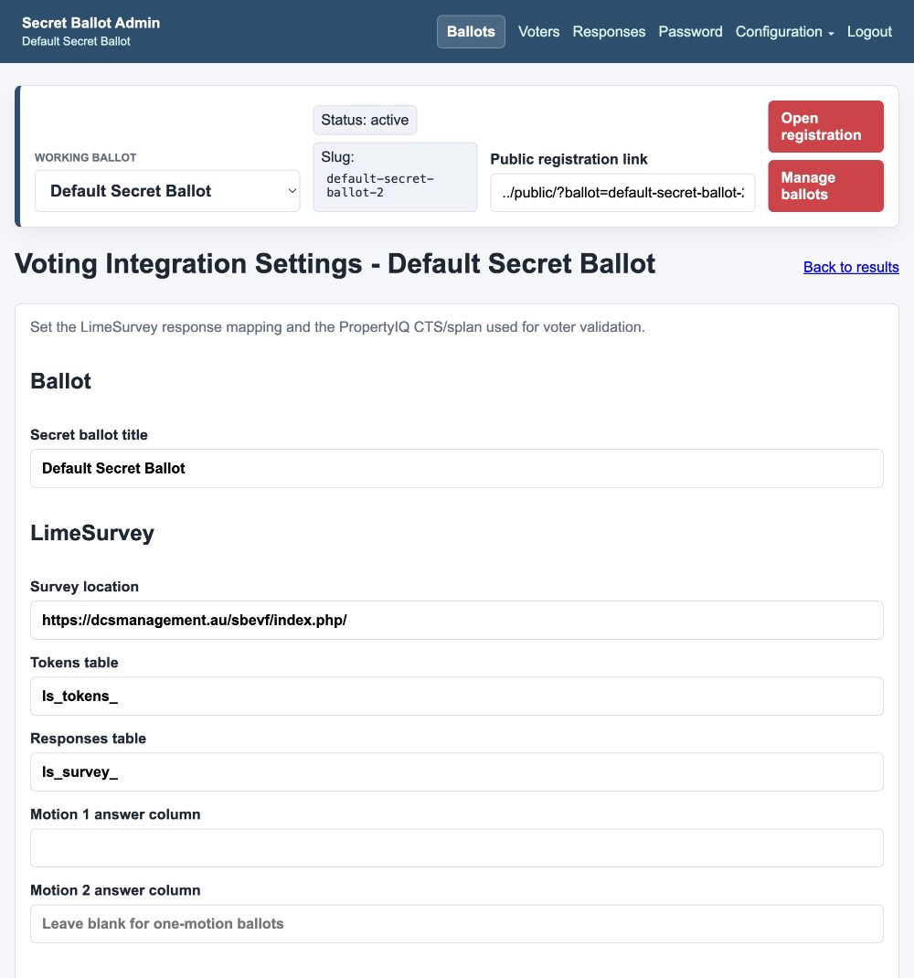Edit the Responses table field
914x978 pixels.
pyautogui.click(x=456, y=772)
